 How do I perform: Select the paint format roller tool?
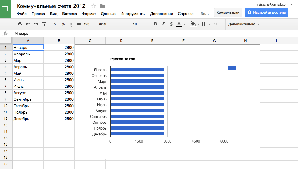point(44,24)
